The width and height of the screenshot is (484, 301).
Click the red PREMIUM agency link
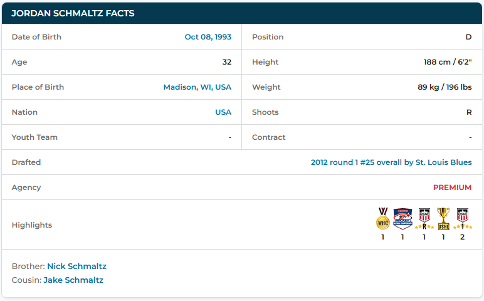[452, 187]
